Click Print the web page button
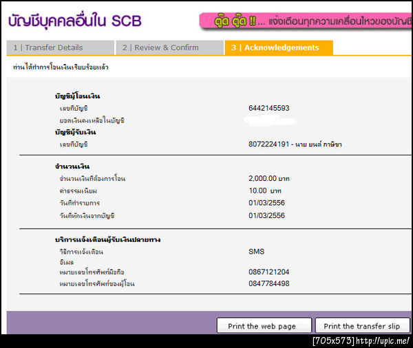This screenshot has height=348, width=413. point(264,326)
